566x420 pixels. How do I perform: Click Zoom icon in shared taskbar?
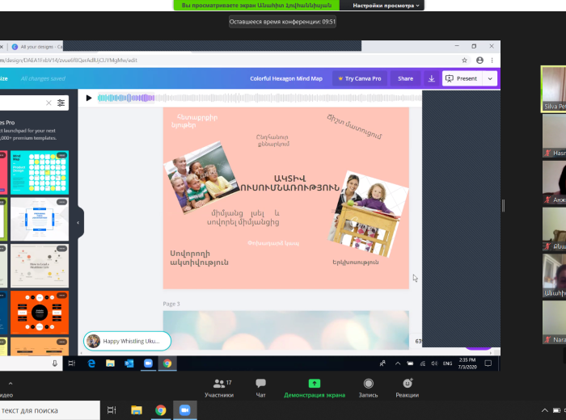[x=148, y=363]
